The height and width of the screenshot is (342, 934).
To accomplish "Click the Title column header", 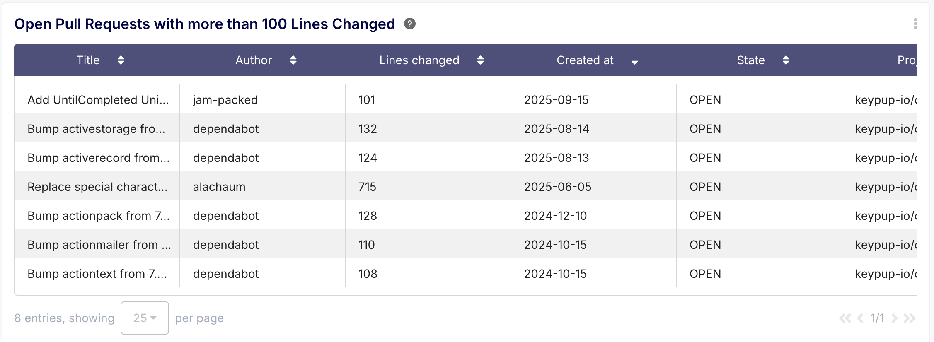I will [88, 60].
